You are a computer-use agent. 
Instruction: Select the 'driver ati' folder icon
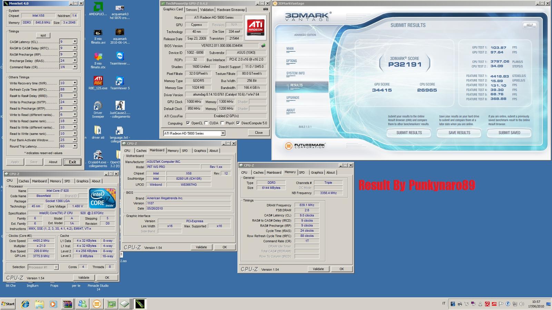[98, 132]
